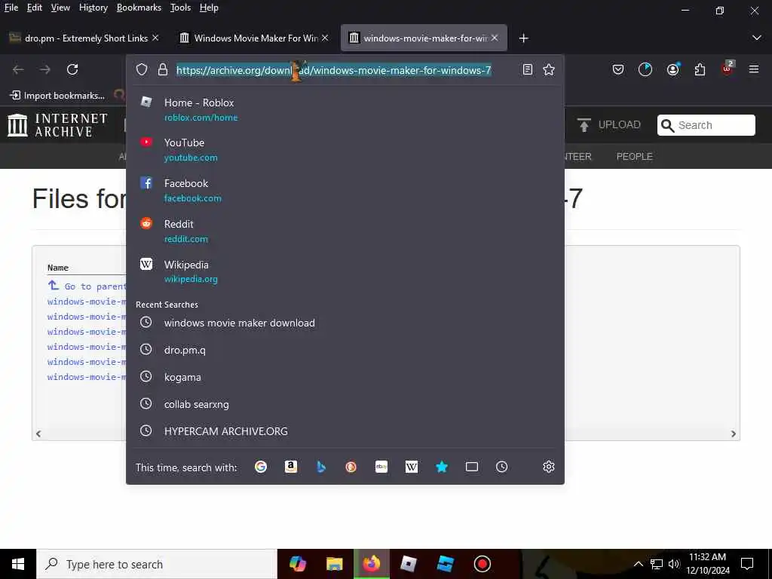Viewport: 772px width, 579px height.
Task: Choose recent search HYPERCAM ARCHIVE.ORG
Action: pyautogui.click(x=345, y=430)
